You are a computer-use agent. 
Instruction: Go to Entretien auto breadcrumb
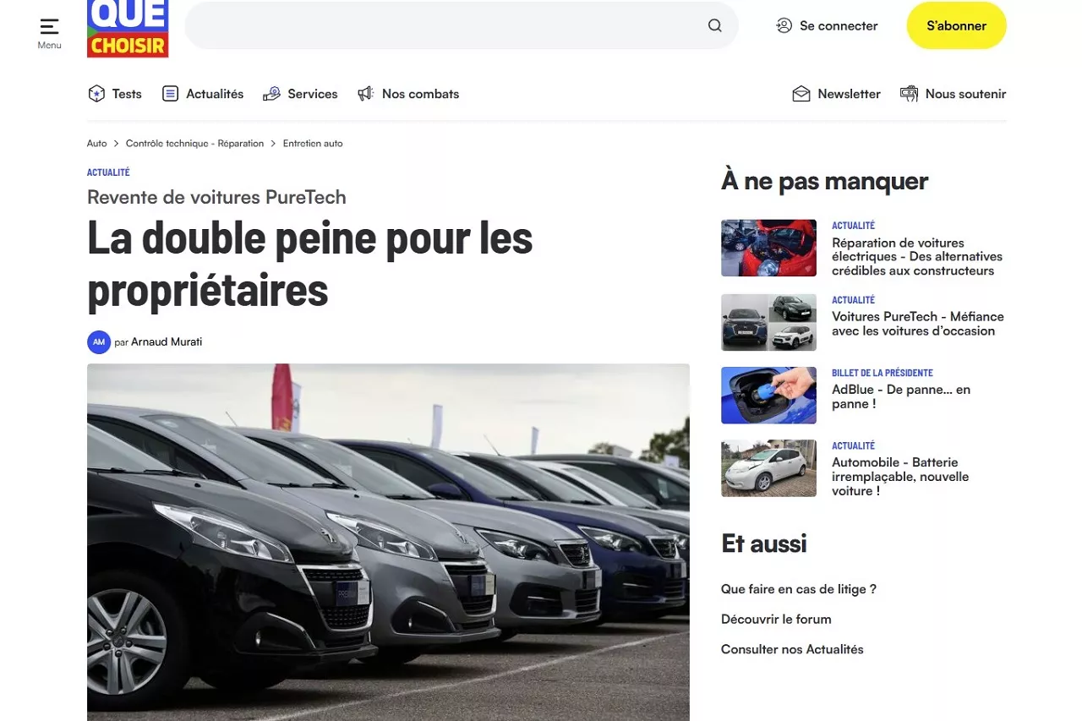(313, 144)
